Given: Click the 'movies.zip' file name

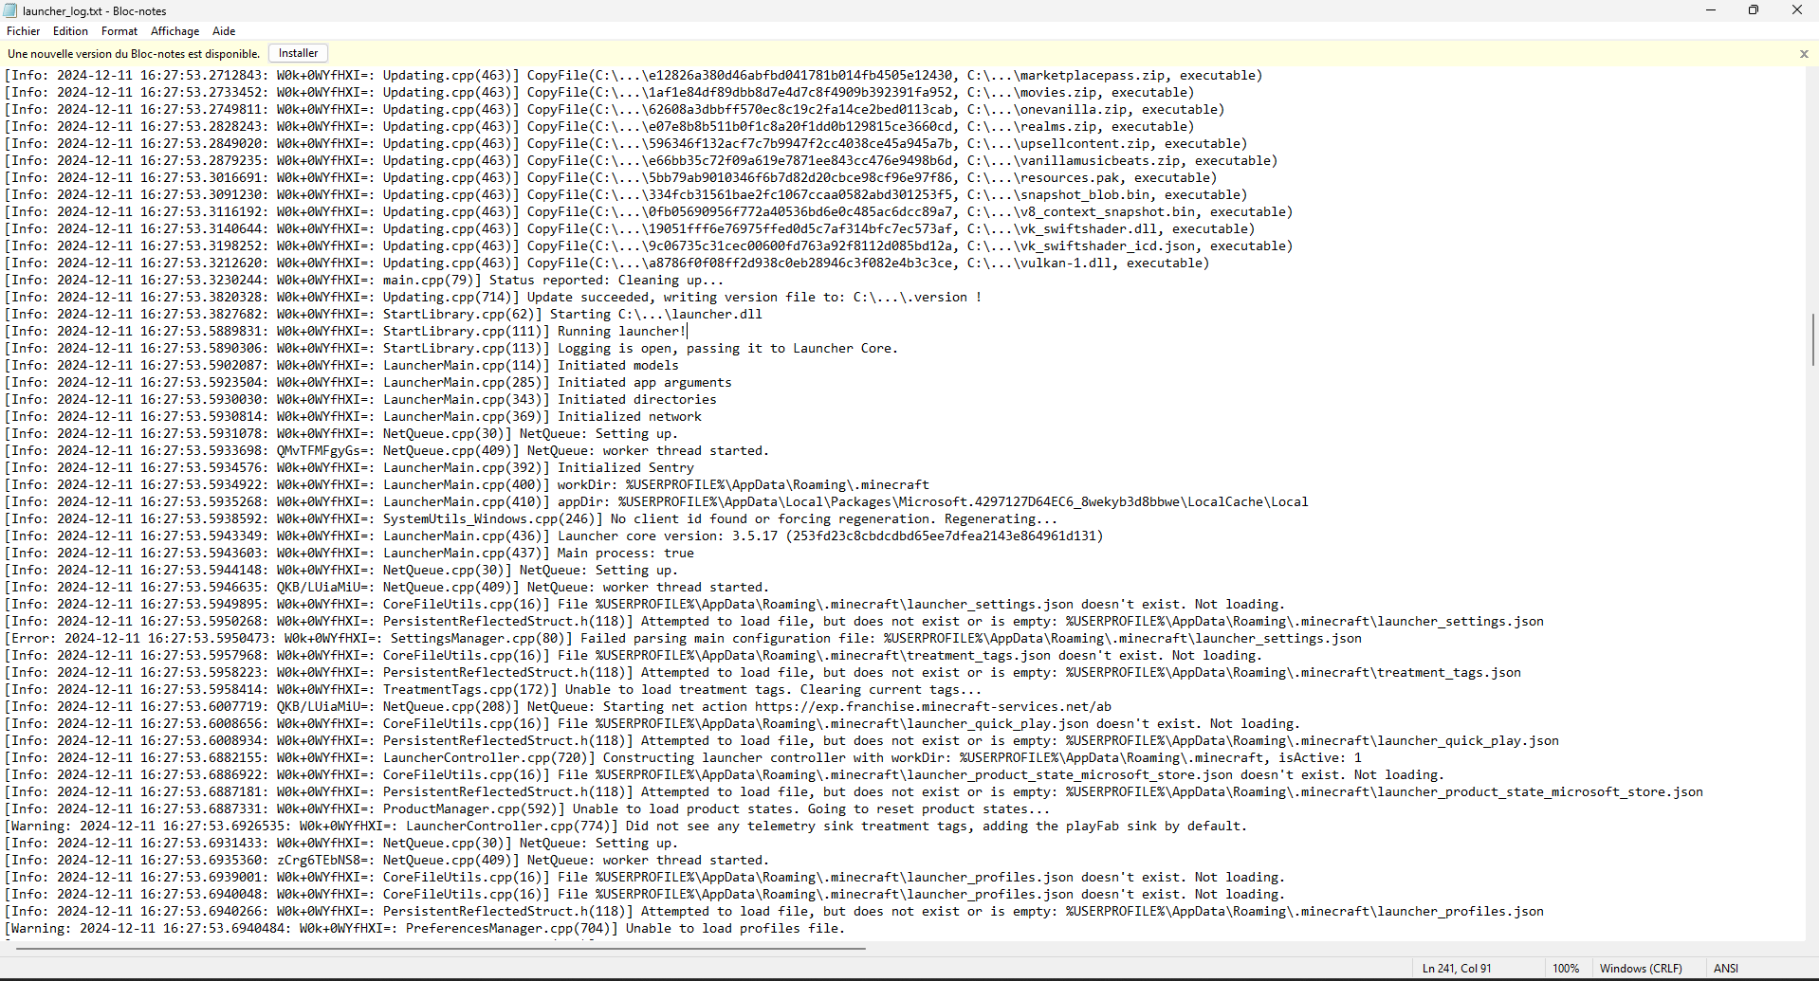Looking at the screenshot, I should coord(1057,92).
